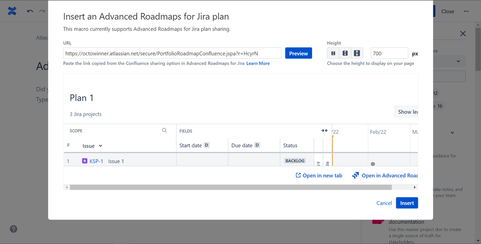Click the height value field showing 700
The width and height of the screenshot is (481, 244).
(390, 53)
